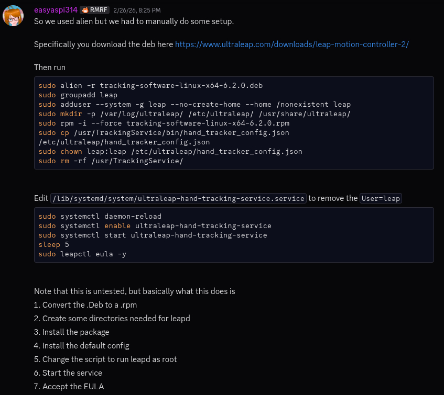Click the inline ultraleap-hand-tracking-service.service path
Screen dimensions: 444x395
click(178, 199)
